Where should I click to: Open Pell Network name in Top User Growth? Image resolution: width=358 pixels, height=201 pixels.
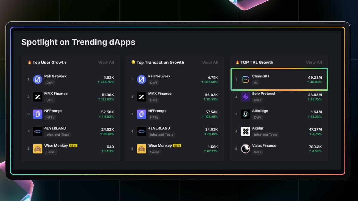pos(55,76)
